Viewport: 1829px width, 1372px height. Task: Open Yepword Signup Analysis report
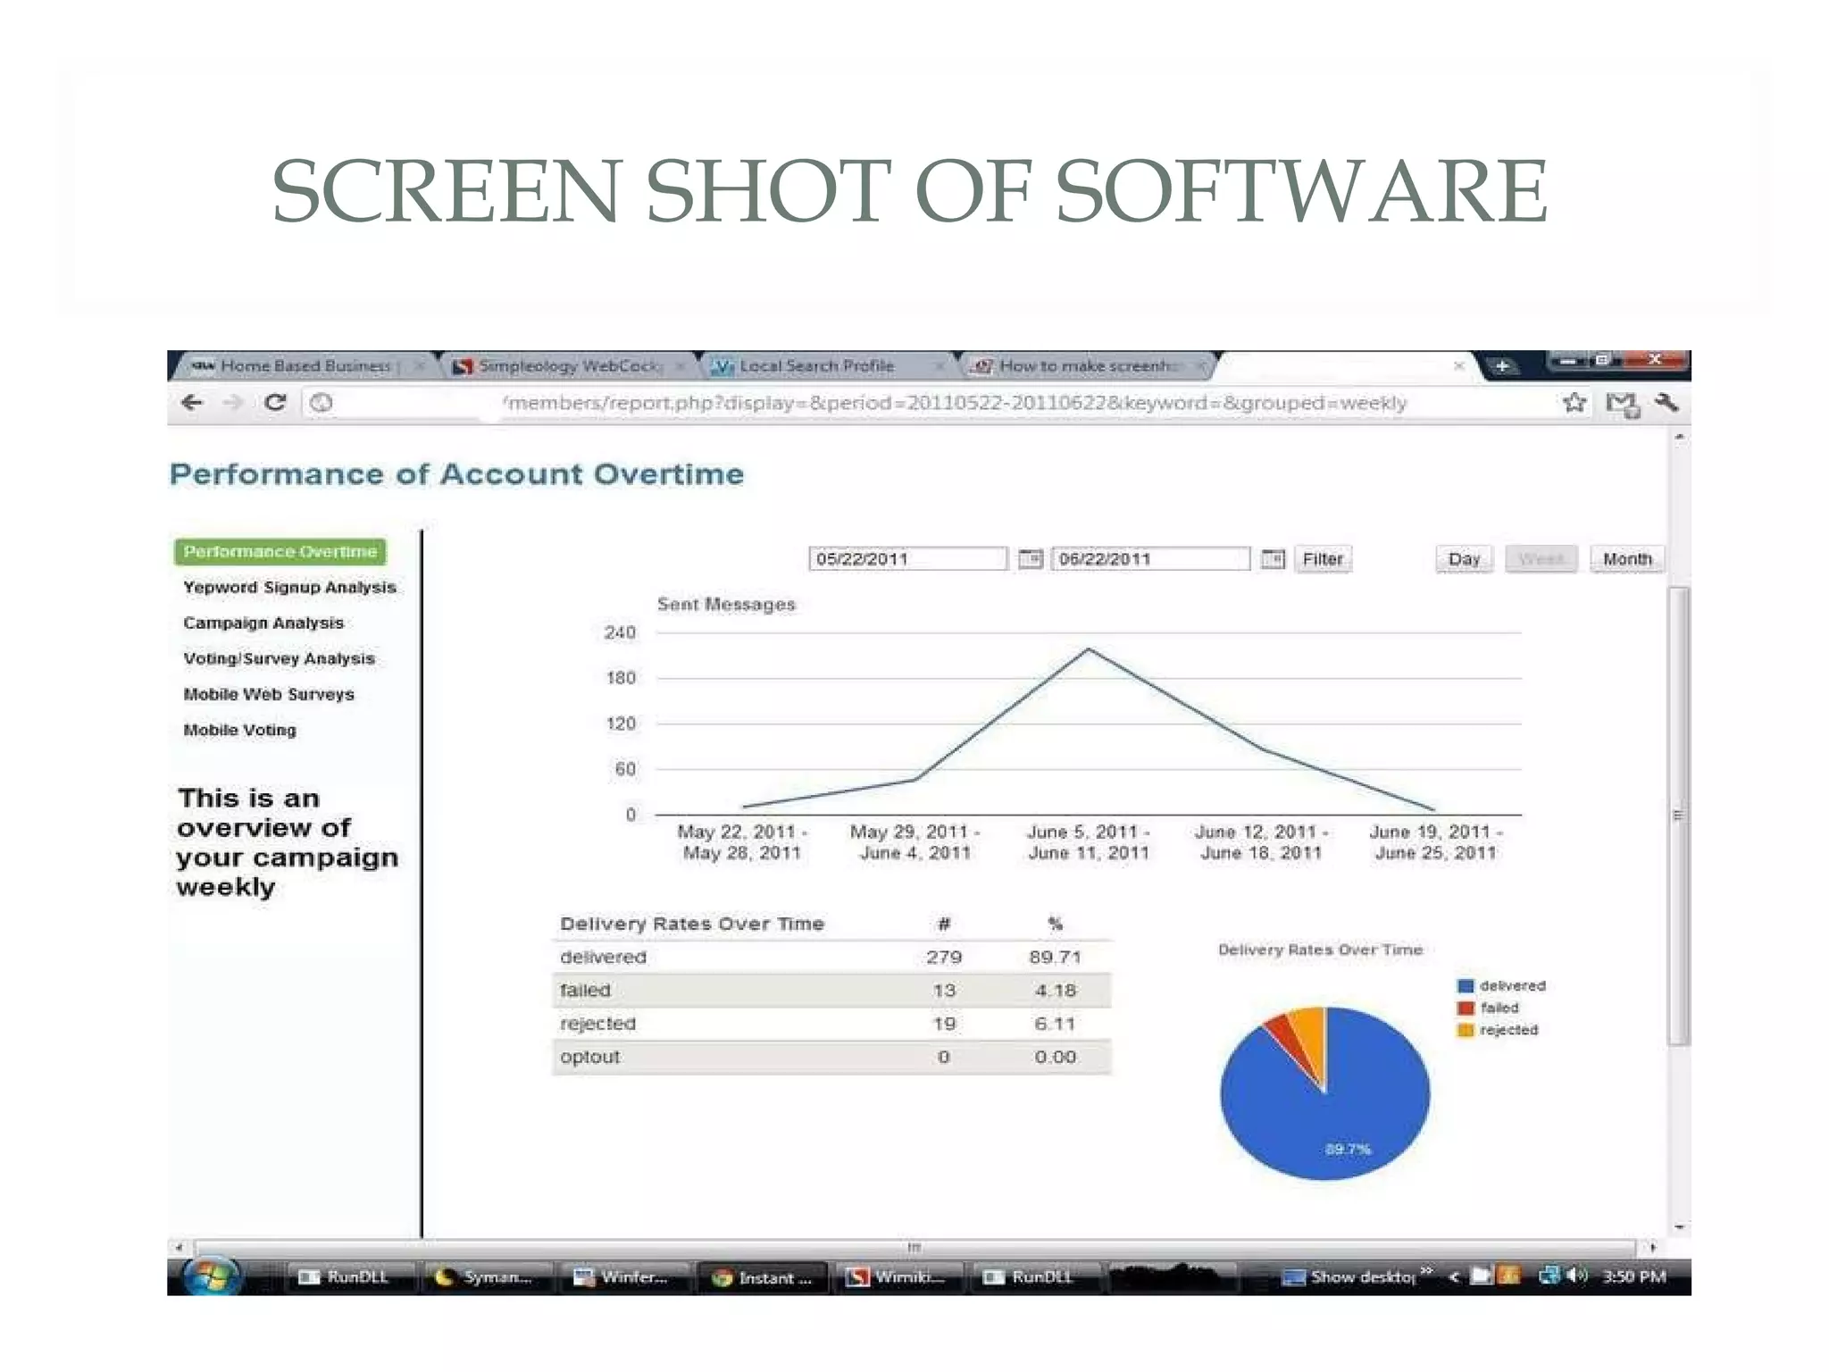[289, 588]
